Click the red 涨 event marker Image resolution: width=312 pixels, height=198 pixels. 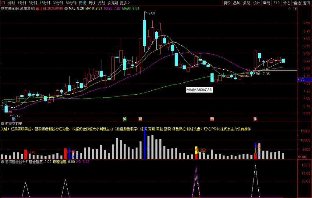coord(255,119)
